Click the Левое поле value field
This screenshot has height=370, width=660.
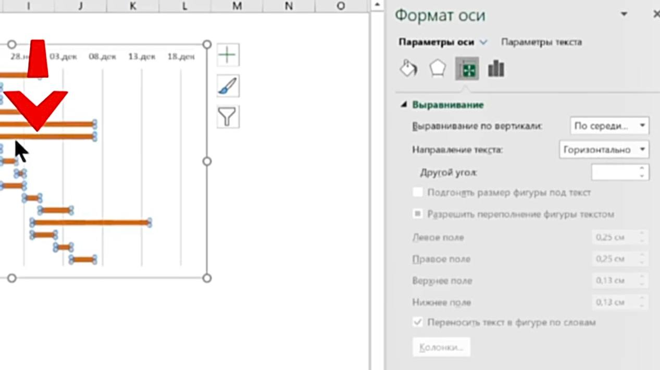pyautogui.click(x=615, y=237)
